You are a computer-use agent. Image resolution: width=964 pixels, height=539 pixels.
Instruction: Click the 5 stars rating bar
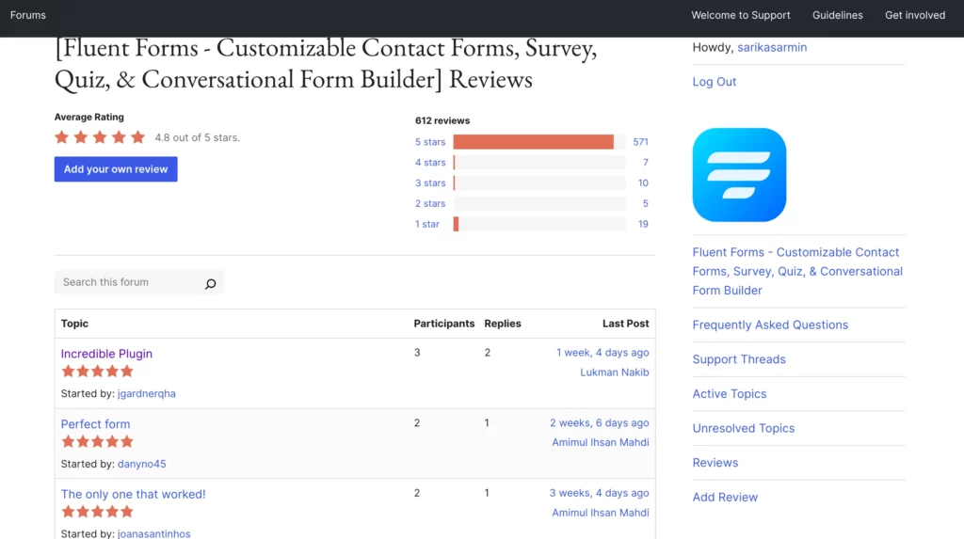[x=539, y=142]
